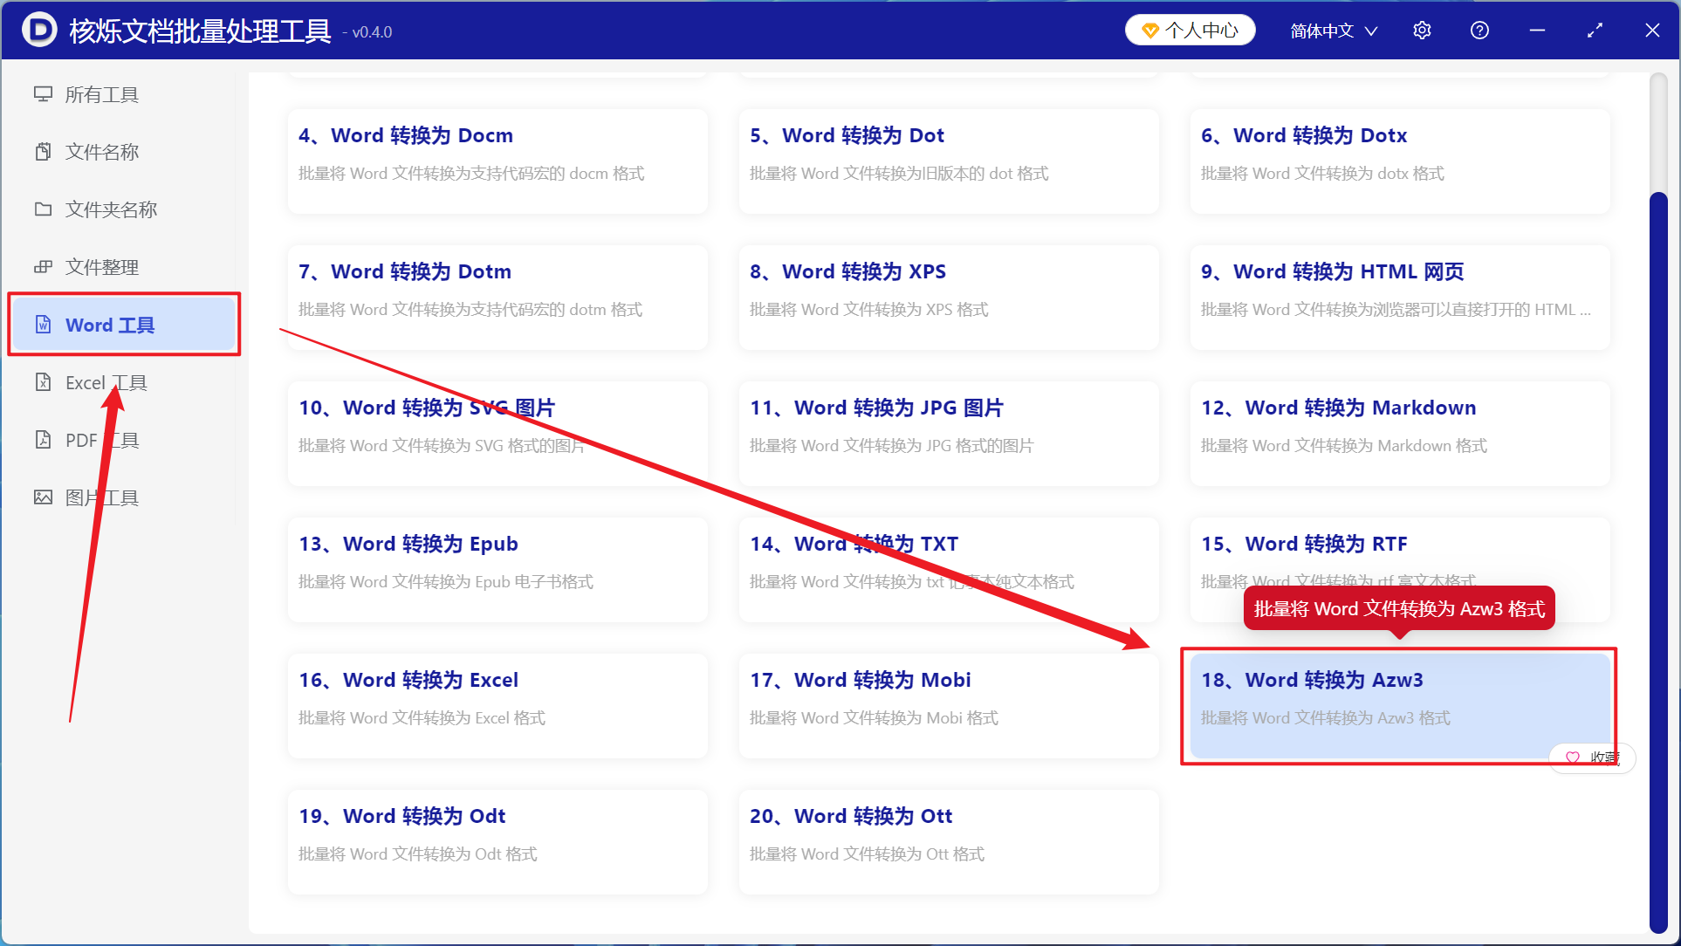Image resolution: width=1681 pixels, height=946 pixels.
Task: Open the Word 转换为 JPG 图片 tool
Action: 949,434
